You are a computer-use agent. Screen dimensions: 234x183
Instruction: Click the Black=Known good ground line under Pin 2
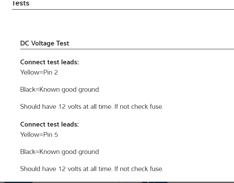[x=60, y=90]
